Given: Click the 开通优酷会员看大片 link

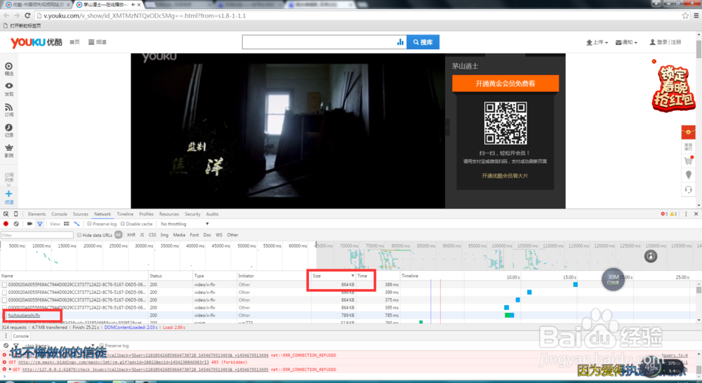Looking at the screenshot, I should click(505, 176).
